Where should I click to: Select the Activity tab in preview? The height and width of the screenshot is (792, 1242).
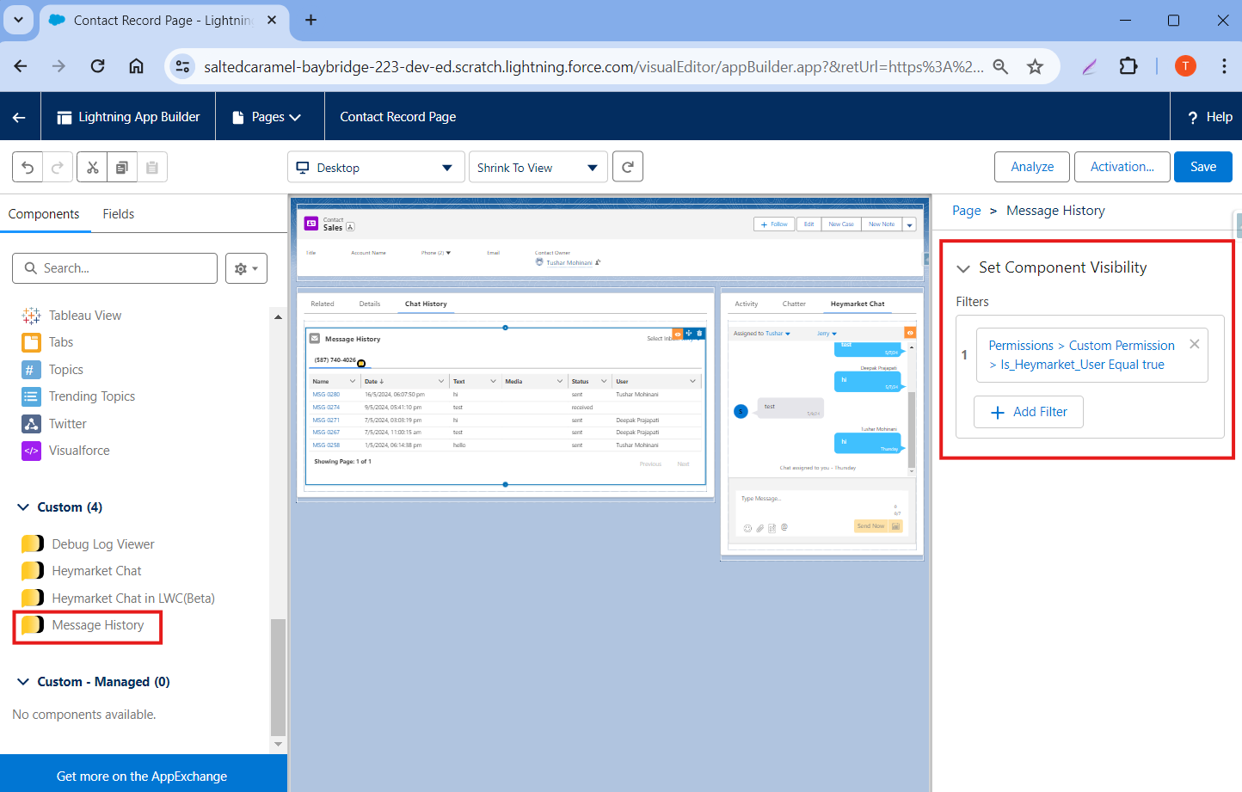click(x=747, y=304)
